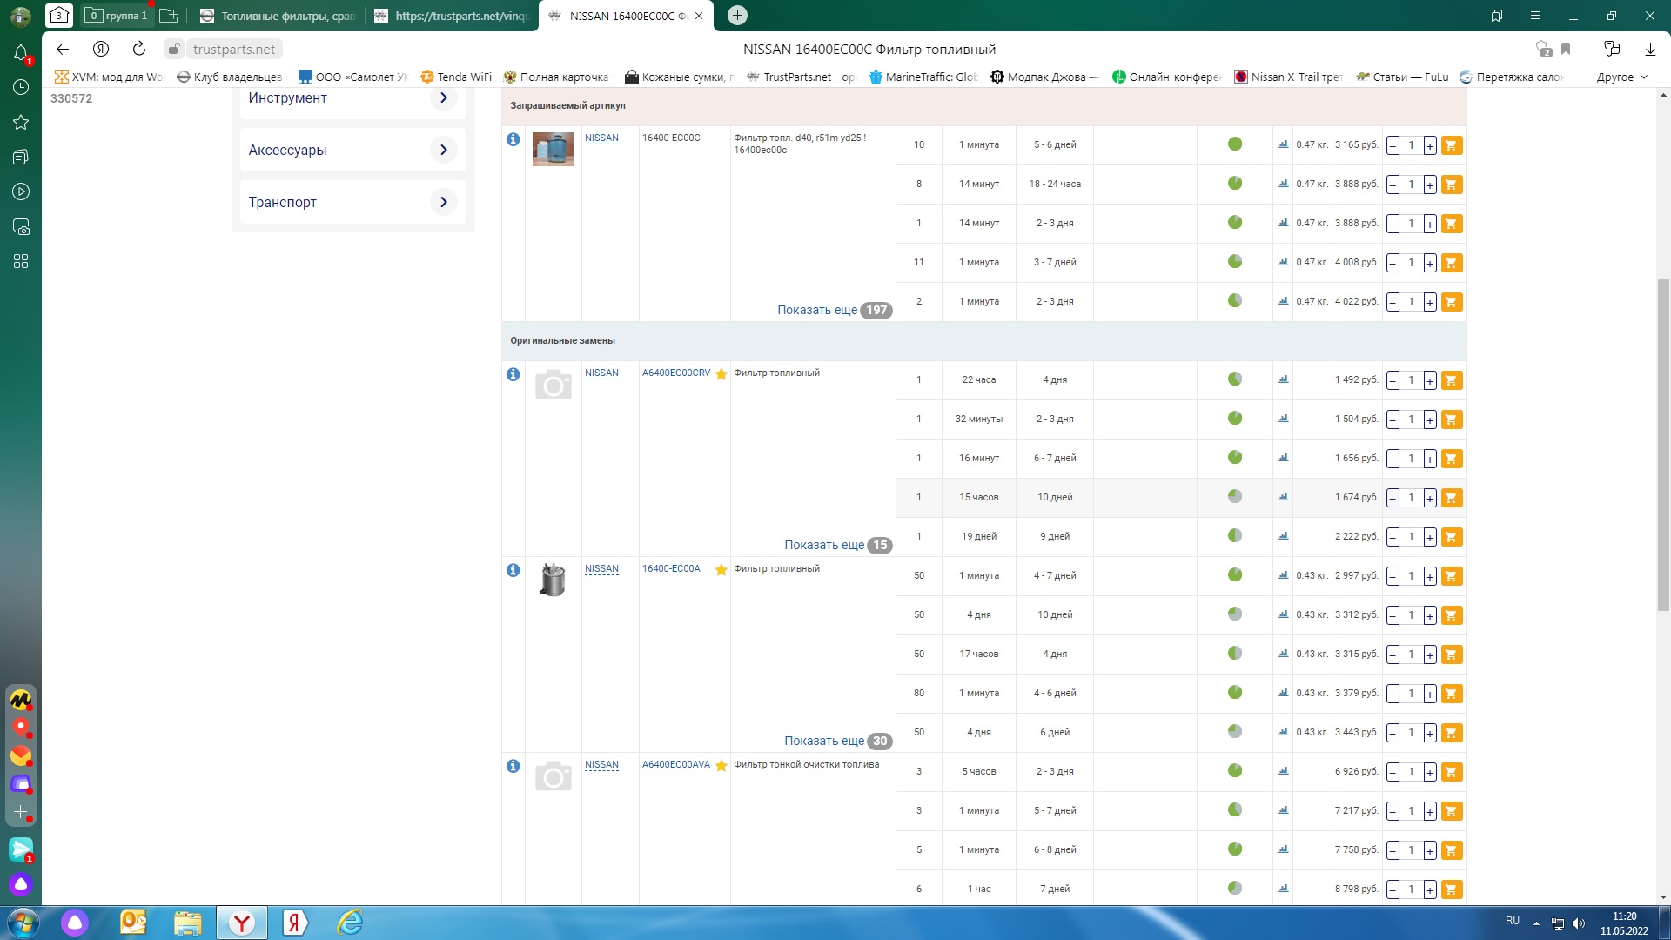Open the file explorer from the taskbar
1671x940 pixels.
pyautogui.click(x=187, y=923)
